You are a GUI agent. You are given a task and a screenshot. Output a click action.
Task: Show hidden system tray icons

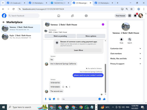pyautogui.click(x=113, y=107)
